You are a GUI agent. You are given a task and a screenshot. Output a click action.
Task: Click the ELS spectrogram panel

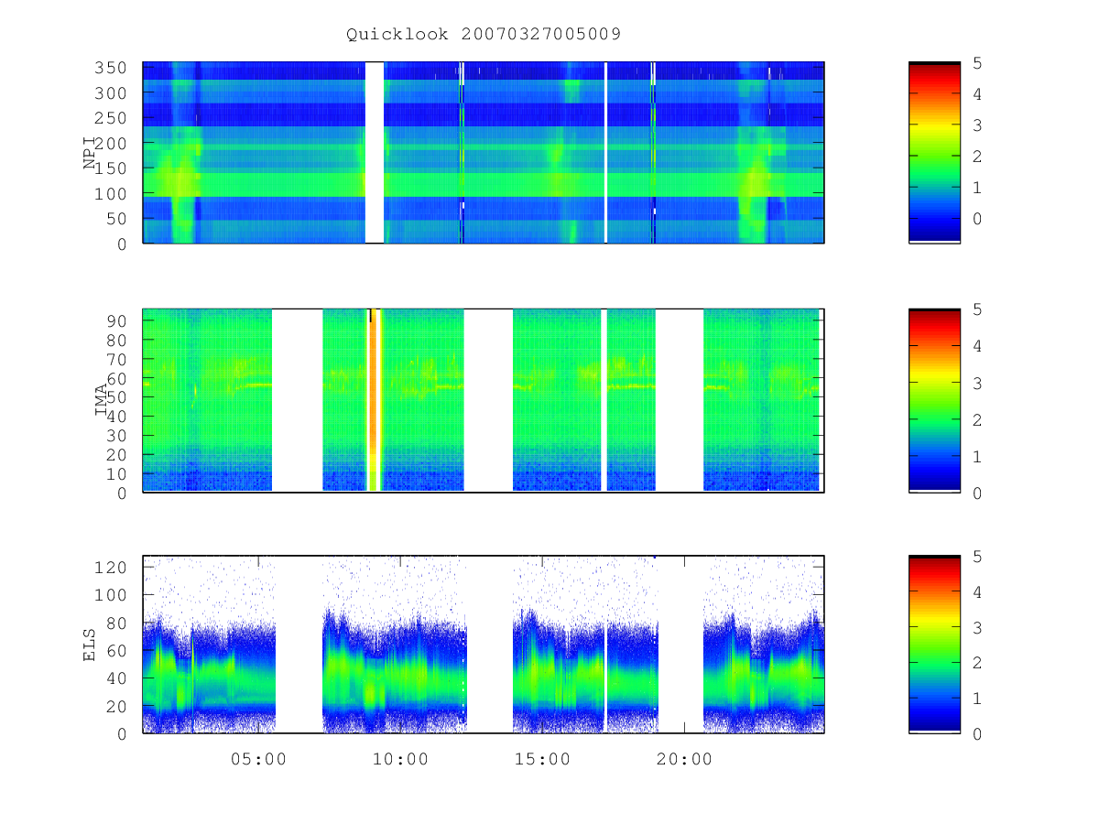(484, 645)
